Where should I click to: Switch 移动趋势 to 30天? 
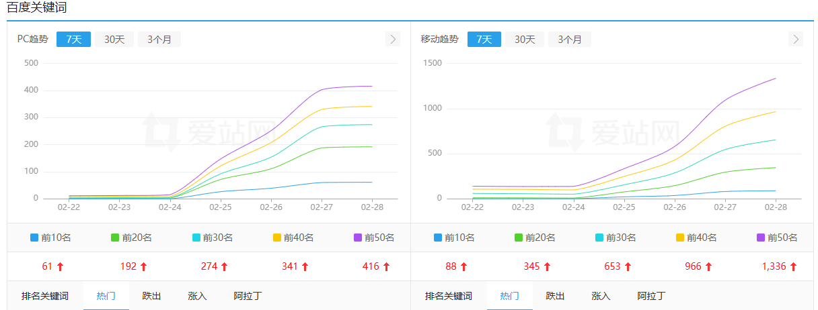[525, 40]
